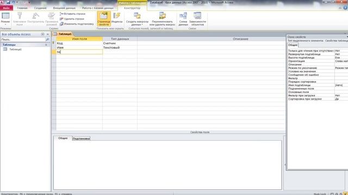Open the Индексы indexes window
The height and width of the screenshot is (195, 348).
click(117, 18)
